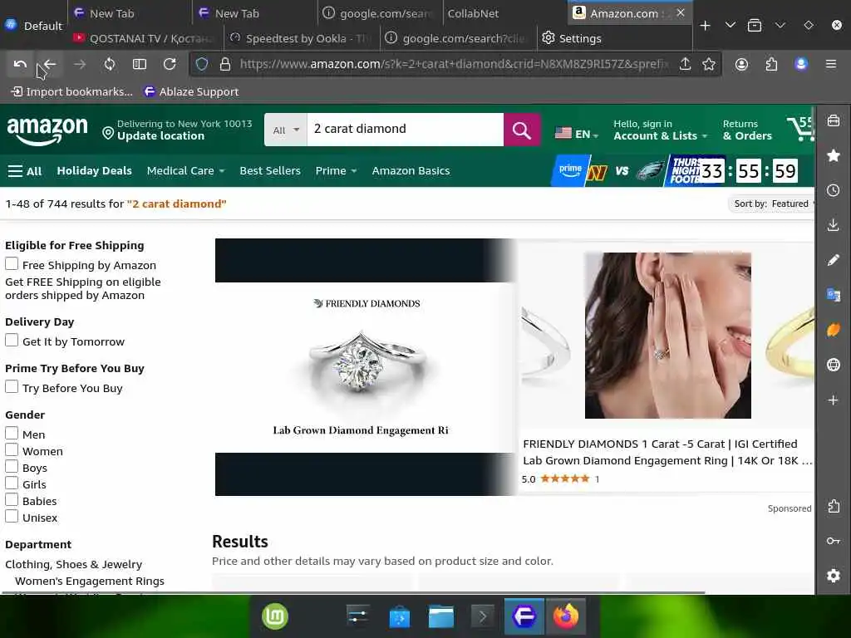This screenshot has width=851, height=638.
Task: Open the pencil notes tool in the side panel
Action: pyautogui.click(x=833, y=260)
